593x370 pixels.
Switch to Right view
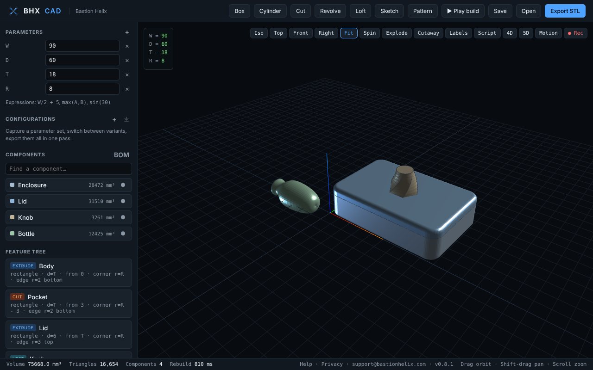(x=326, y=33)
